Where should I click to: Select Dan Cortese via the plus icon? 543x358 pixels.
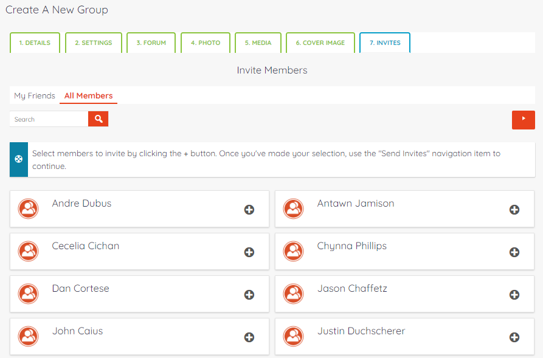click(249, 295)
